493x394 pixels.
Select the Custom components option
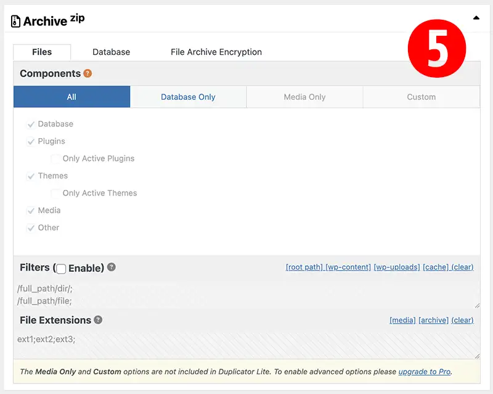coord(422,97)
